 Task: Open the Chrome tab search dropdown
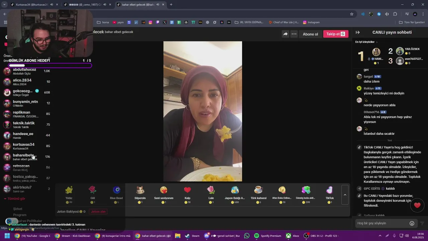point(4,5)
